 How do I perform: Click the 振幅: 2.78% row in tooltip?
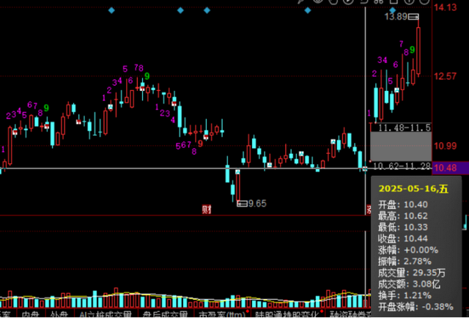(x=405, y=262)
